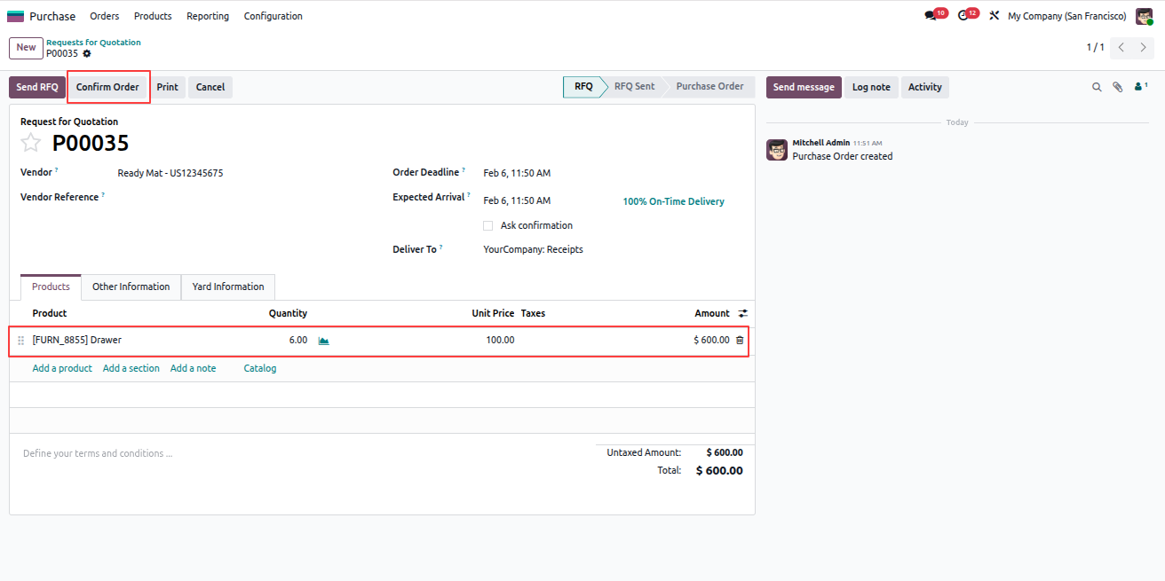The height and width of the screenshot is (581, 1165).
Task: Open the Catalog link
Action: (x=260, y=368)
